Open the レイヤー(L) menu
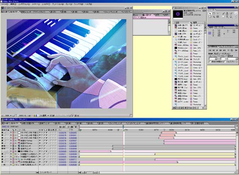Screen dimensions: 239x175 [x=36, y=4]
